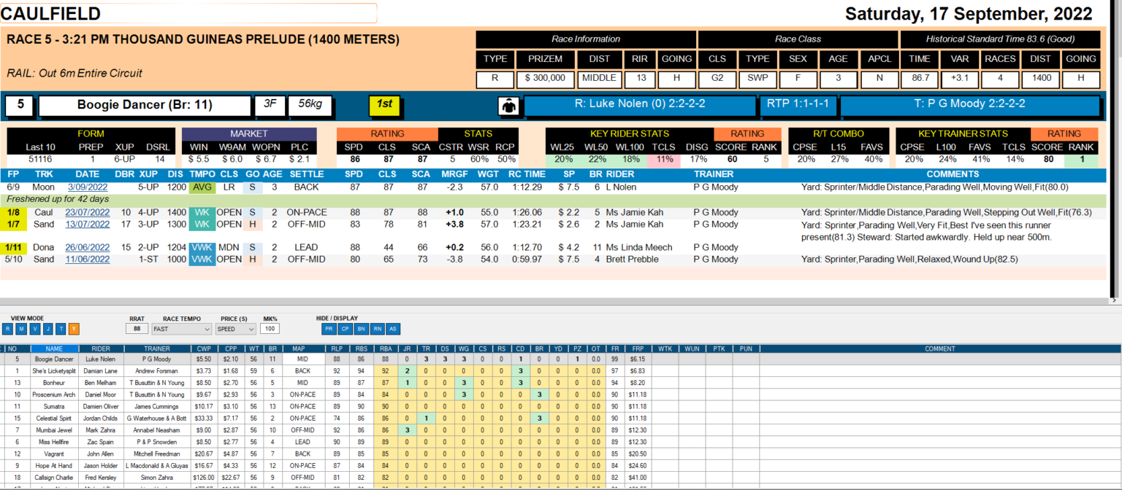Activate the V view mode icon
The width and height of the screenshot is (1122, 490).
(34, 329)
